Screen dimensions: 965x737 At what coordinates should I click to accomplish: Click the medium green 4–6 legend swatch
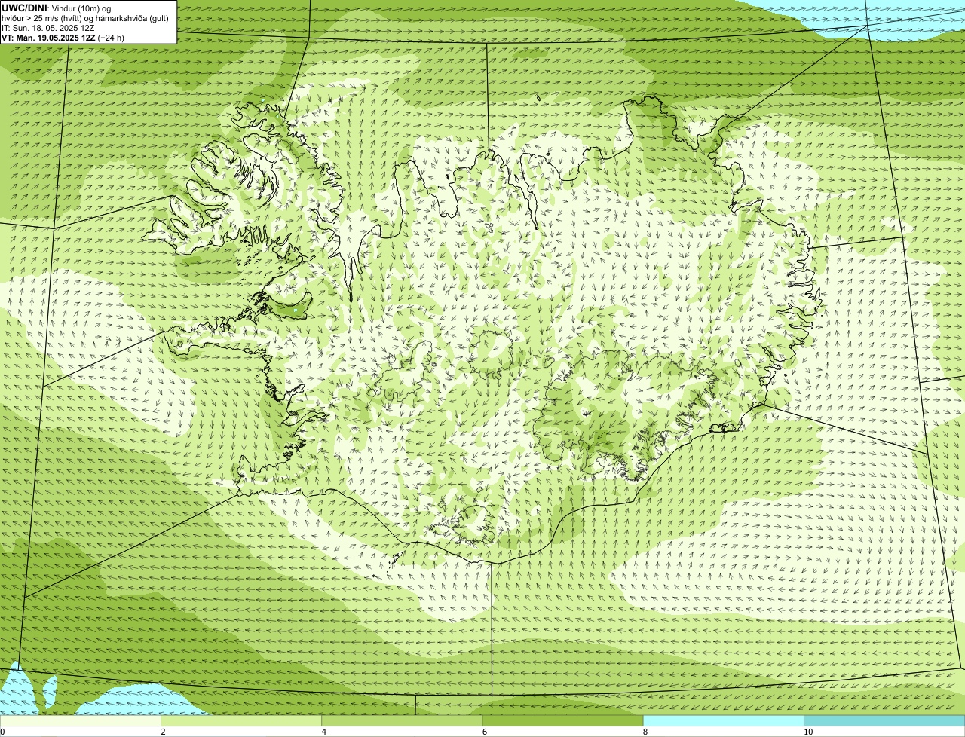pyautogui.click(x=402, y=721)
